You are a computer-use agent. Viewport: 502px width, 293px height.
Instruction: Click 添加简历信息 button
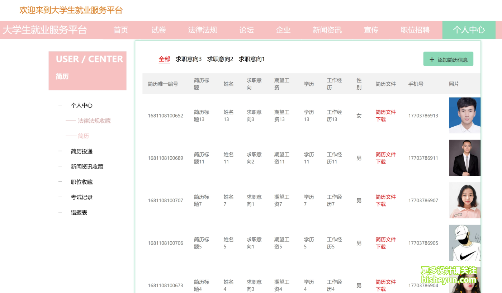pyautogui.click(x=448, y=59)
